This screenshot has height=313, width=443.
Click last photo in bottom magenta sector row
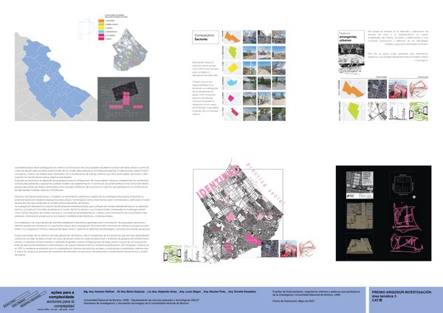(278, 114)
